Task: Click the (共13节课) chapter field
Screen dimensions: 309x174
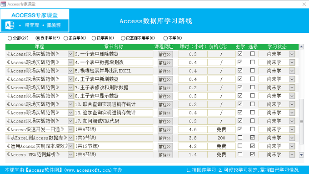Action: (114, 146)
